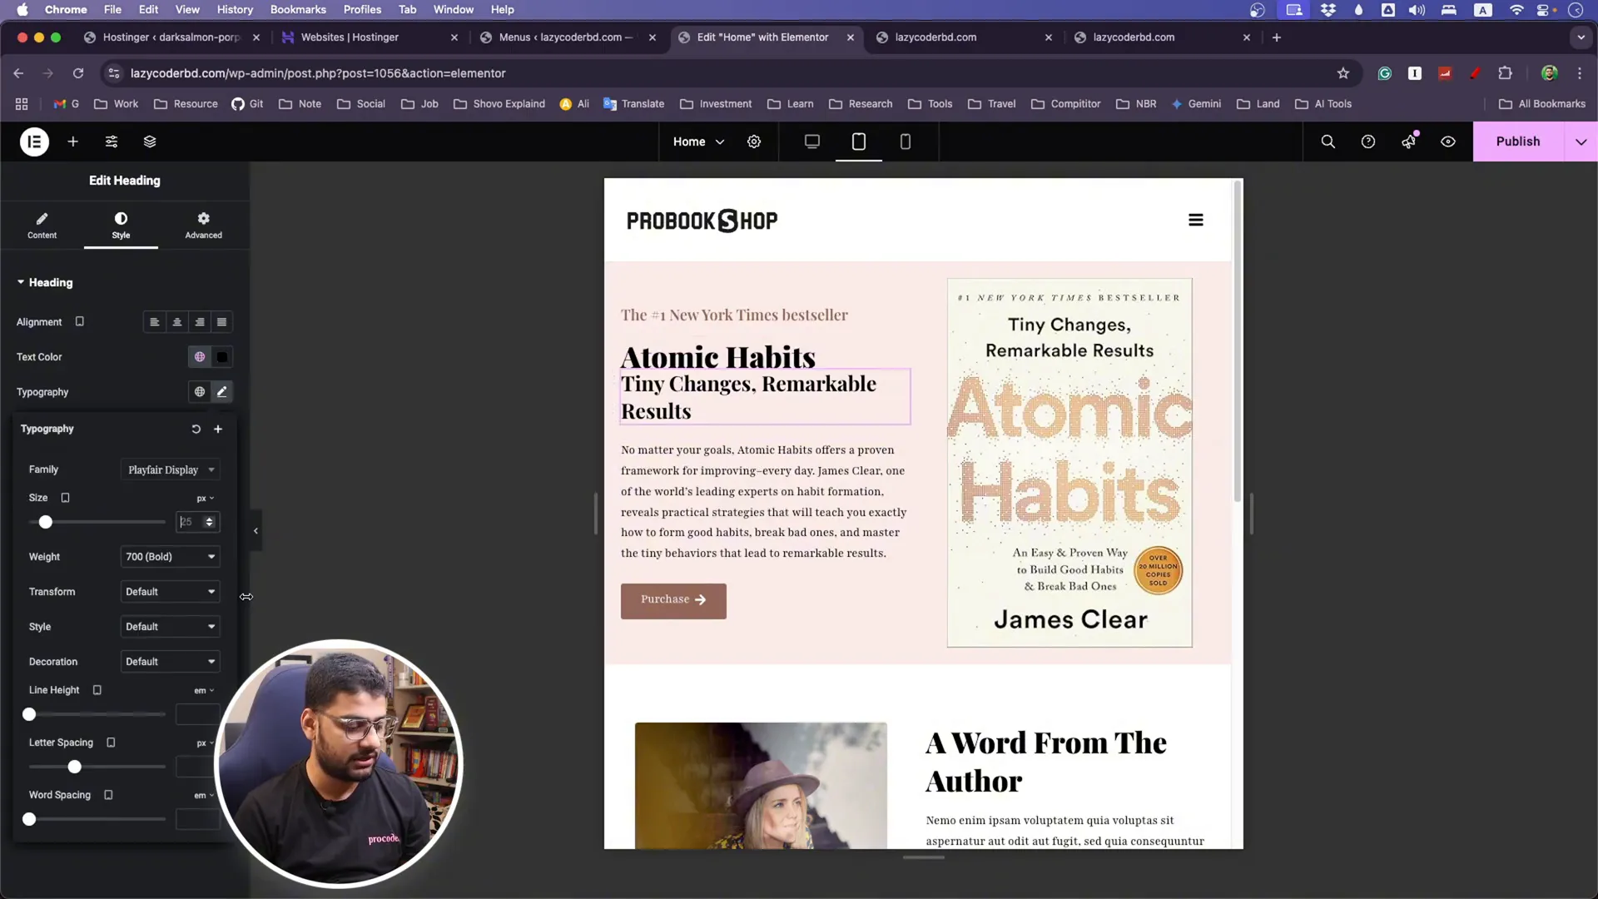Open the Style Default dropdown
Image resolution: width=1598 pixels, height=899 pixels.
(x=171, y=627)
